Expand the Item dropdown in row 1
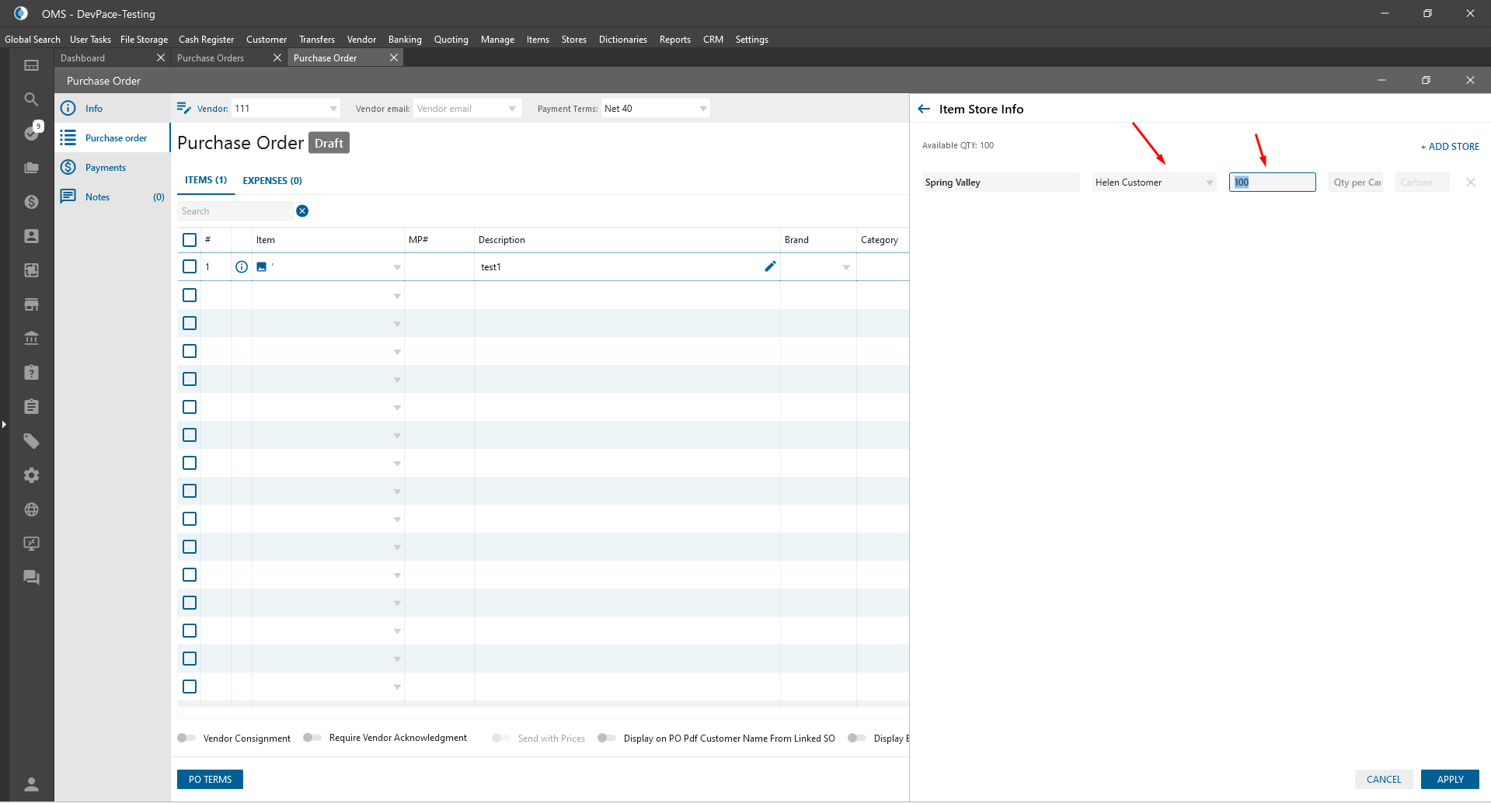This screenshot has width=1491, height=803. 397,267
